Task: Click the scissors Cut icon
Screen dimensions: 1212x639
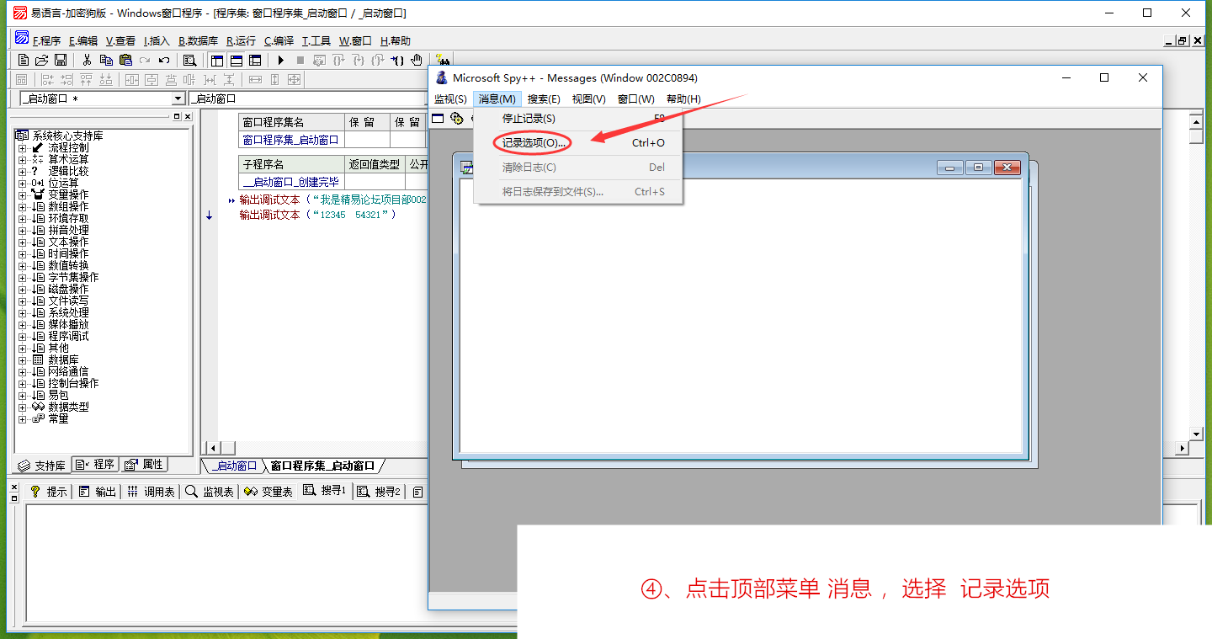Action: [x=87, y=60]
